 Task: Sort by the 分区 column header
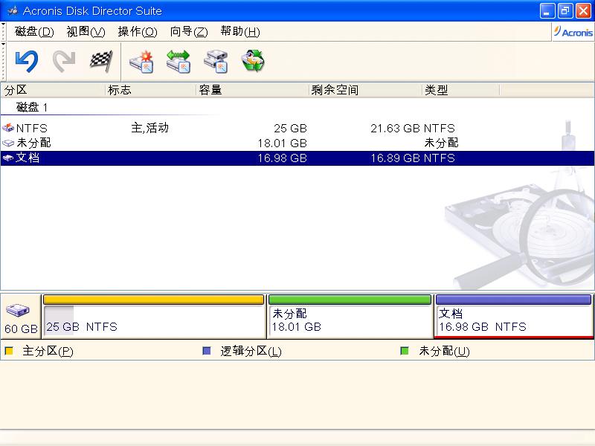point(53,90)
